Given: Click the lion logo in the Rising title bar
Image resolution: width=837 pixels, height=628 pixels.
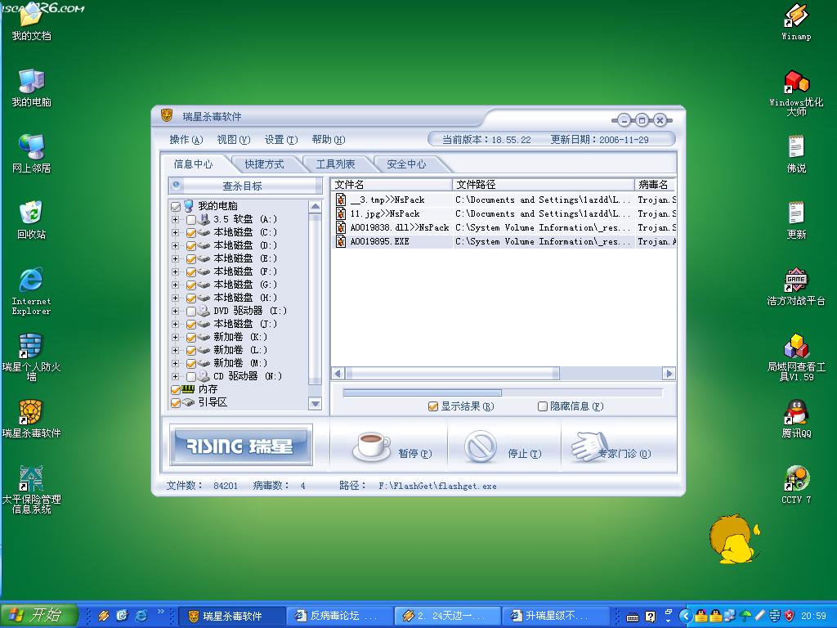Looking at the screenshot, I should [x=167, y=115].
